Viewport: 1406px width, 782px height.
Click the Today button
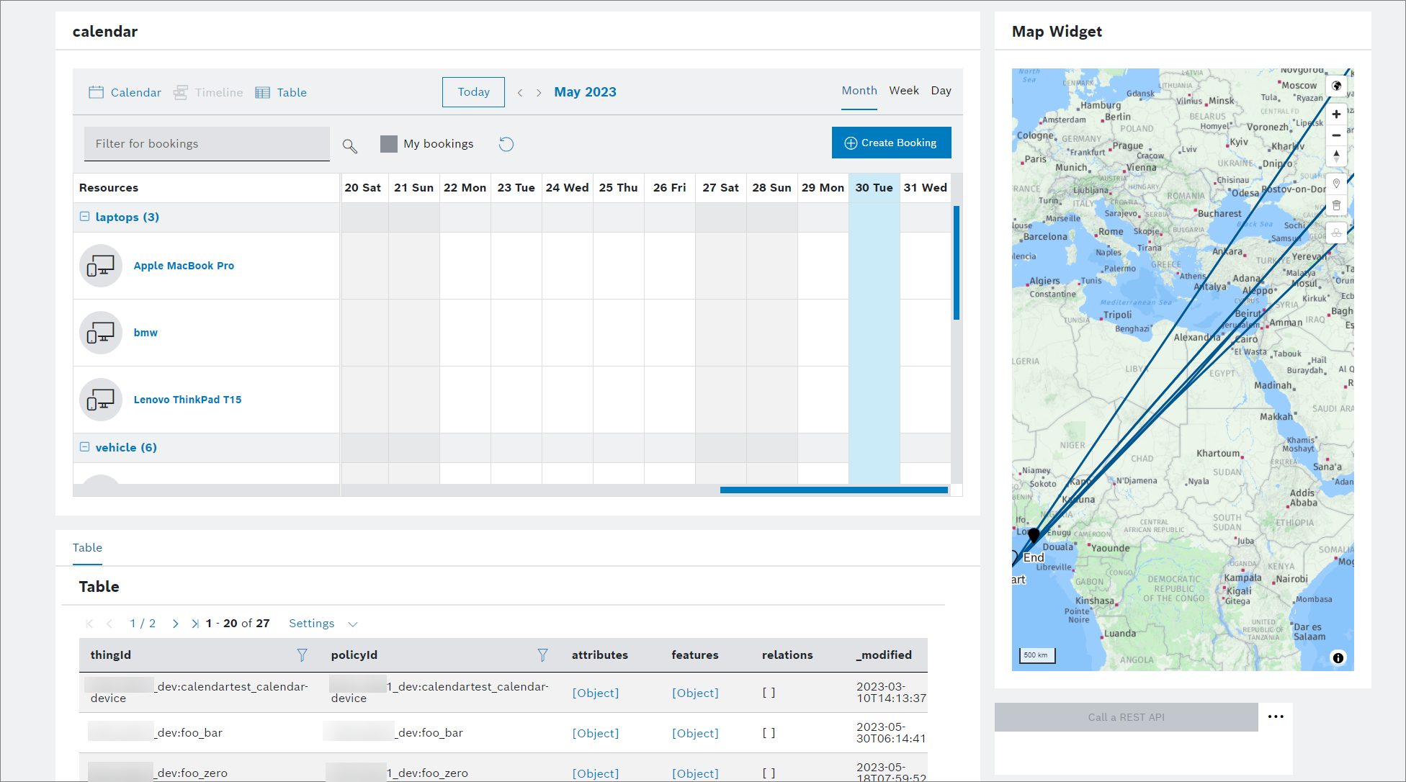point(473,92)
